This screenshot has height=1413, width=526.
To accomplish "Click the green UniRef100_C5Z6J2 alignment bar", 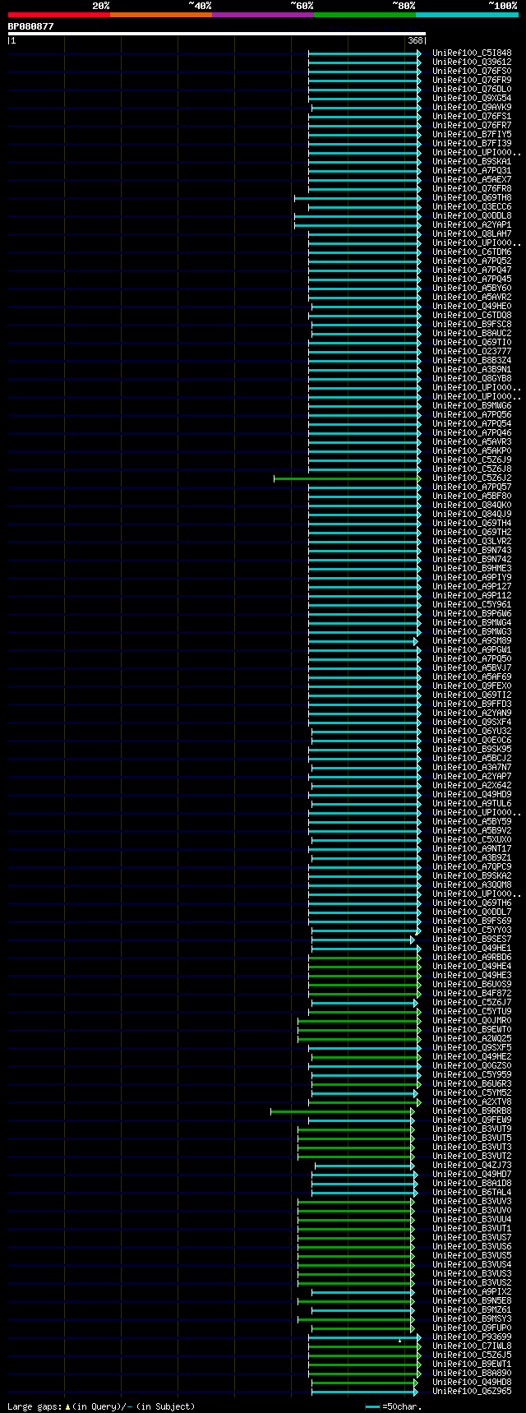I will coord(348,478).
